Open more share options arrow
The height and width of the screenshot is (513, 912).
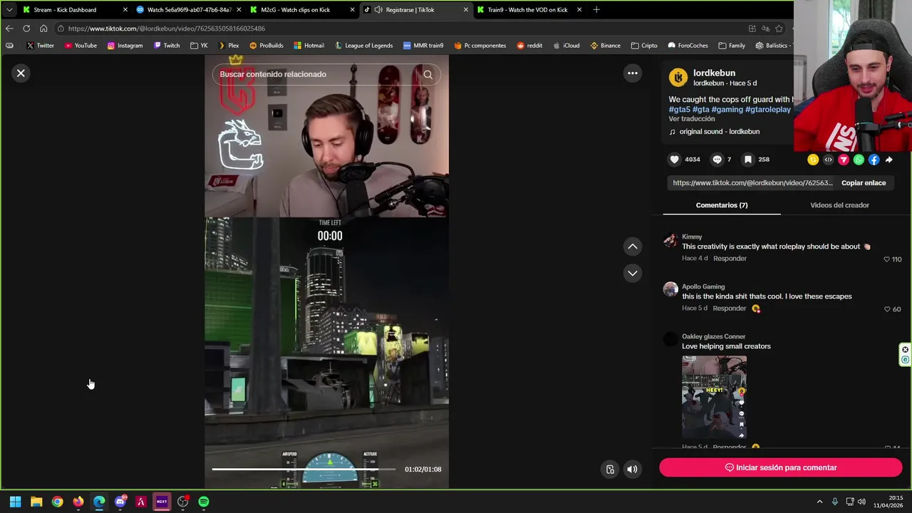coord(888,160)
